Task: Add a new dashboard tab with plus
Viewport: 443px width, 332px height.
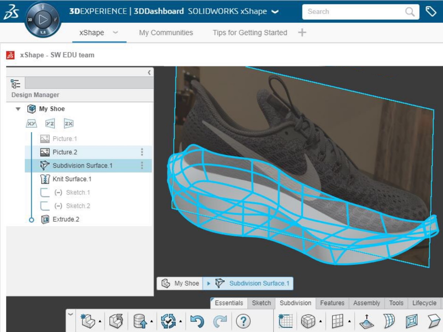Action: pos(302,32)
